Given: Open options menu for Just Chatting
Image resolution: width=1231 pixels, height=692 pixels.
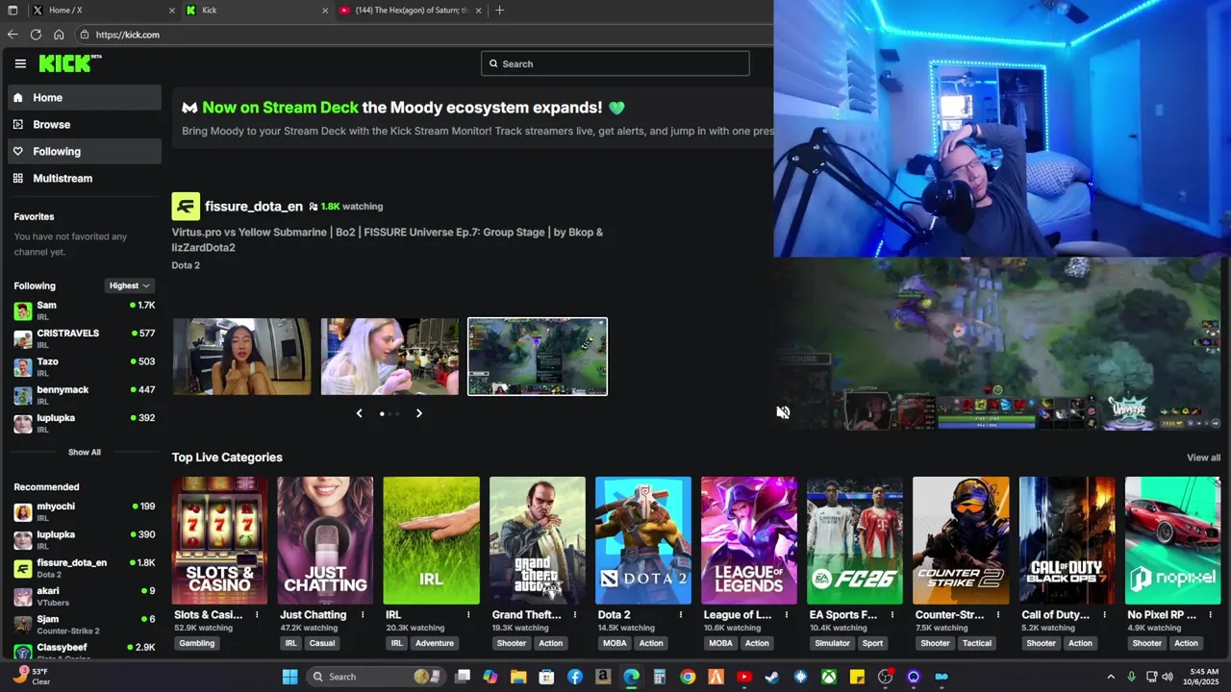Looking at the screenshot, I should (363, 615).
